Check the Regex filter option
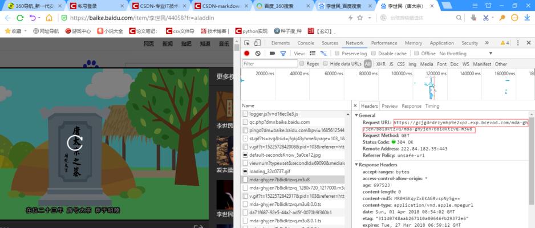535x228 pixels. (x=302, y=63)
